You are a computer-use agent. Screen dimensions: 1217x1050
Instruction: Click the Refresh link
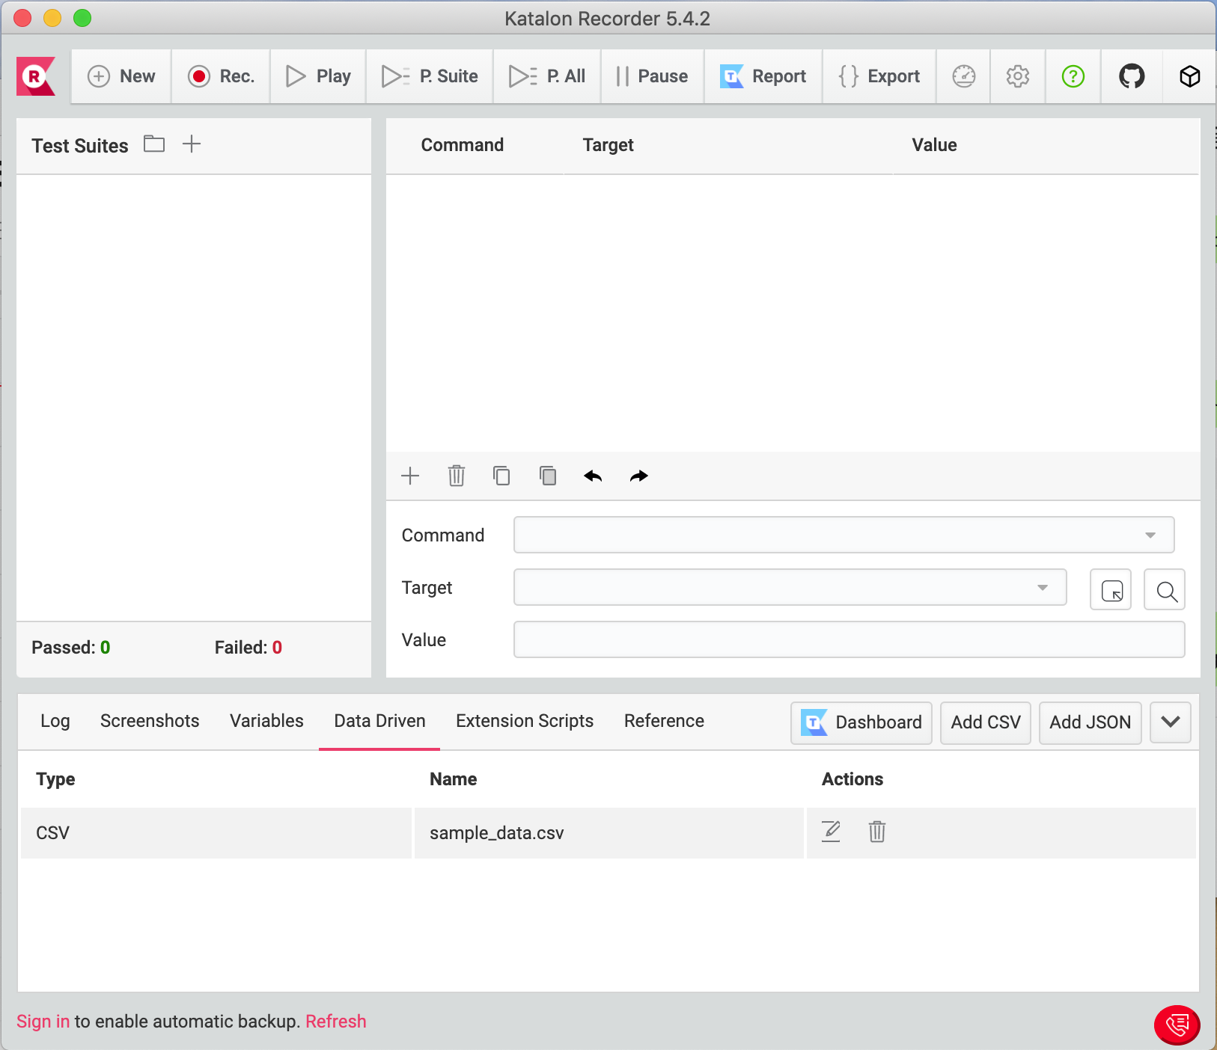point(336,1022)
